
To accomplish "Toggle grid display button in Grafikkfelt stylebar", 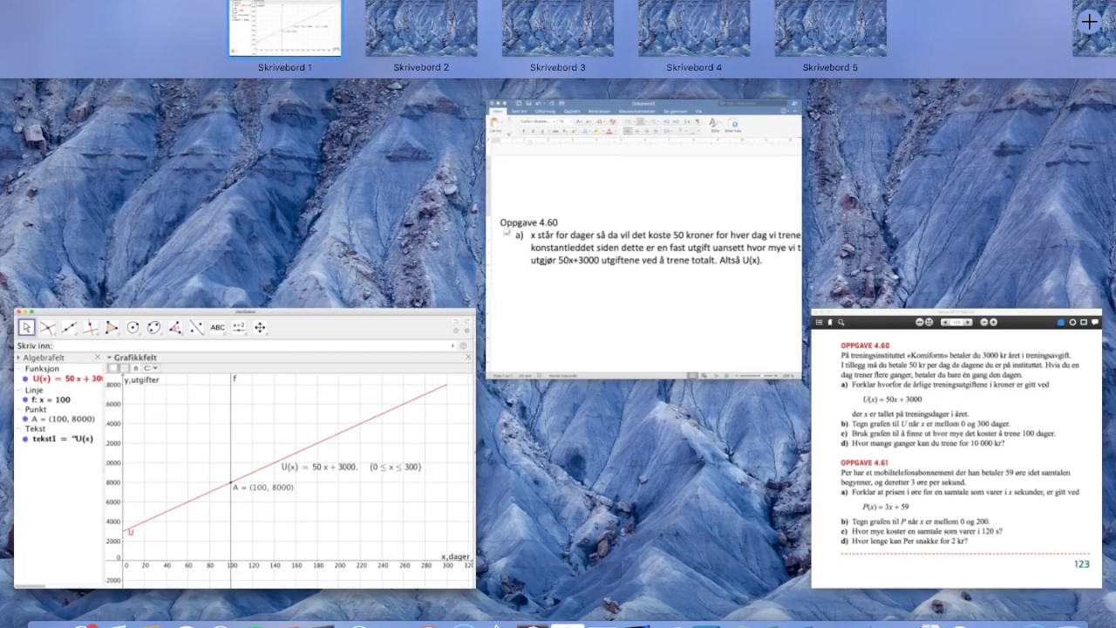I will [125, 368].
